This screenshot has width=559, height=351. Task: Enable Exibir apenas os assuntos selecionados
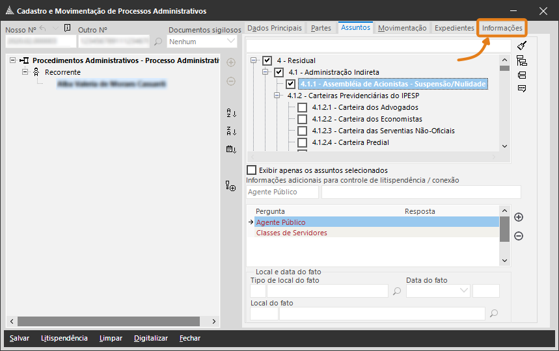click(252, 170)
